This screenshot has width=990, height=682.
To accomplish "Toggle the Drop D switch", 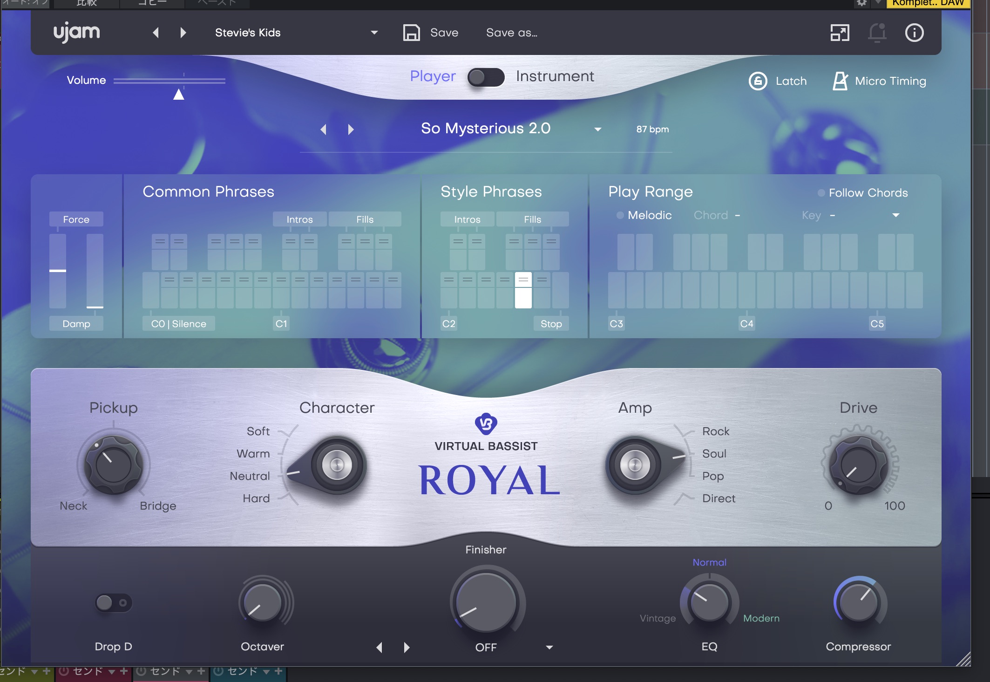I will 114,603.
